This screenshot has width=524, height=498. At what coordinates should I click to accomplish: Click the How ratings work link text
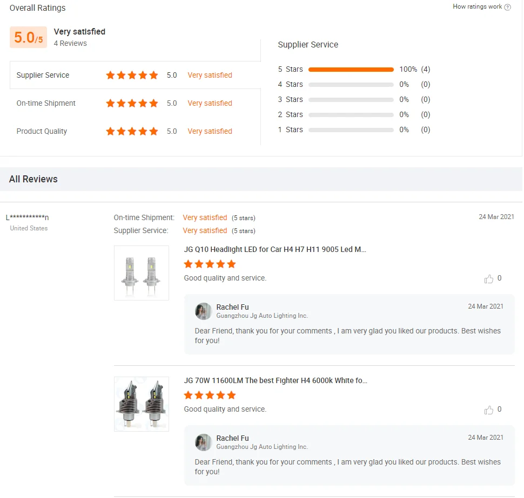tap(477, 6)
